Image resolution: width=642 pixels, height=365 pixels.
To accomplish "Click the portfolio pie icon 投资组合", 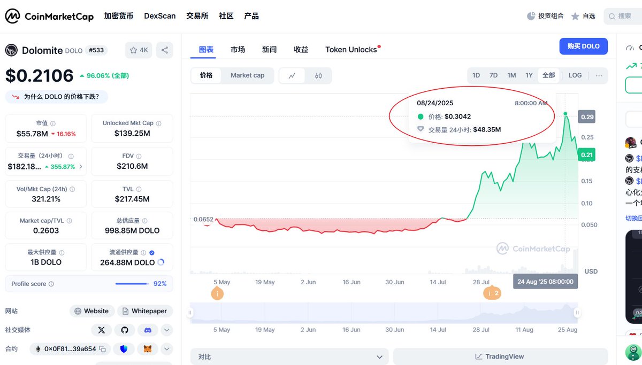I will click(x=531, y=16).
